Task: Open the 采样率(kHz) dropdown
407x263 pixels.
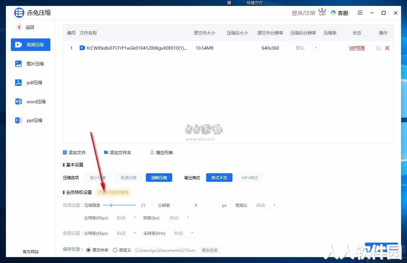Action: [181, 233]
